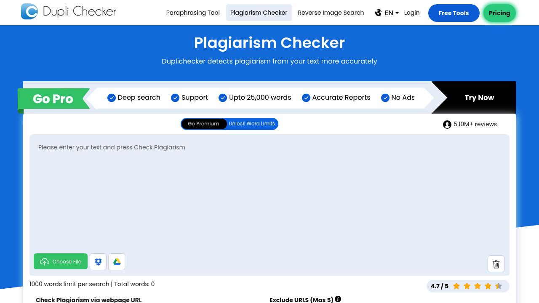
Task: Click the globe language icon
Action: click(x=378, y=13)
